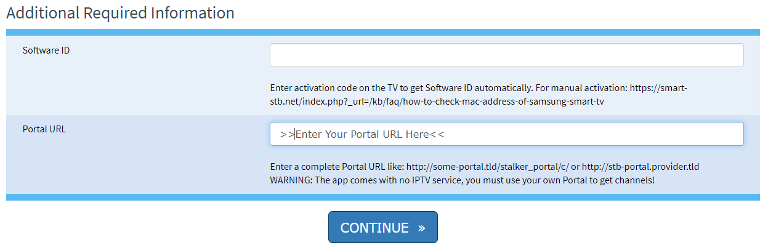Click the blue bar below Portal URL section
Screen dimensions: 768x248
coord(383,197)
